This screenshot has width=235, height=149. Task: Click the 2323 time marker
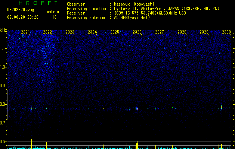point(70,32)
